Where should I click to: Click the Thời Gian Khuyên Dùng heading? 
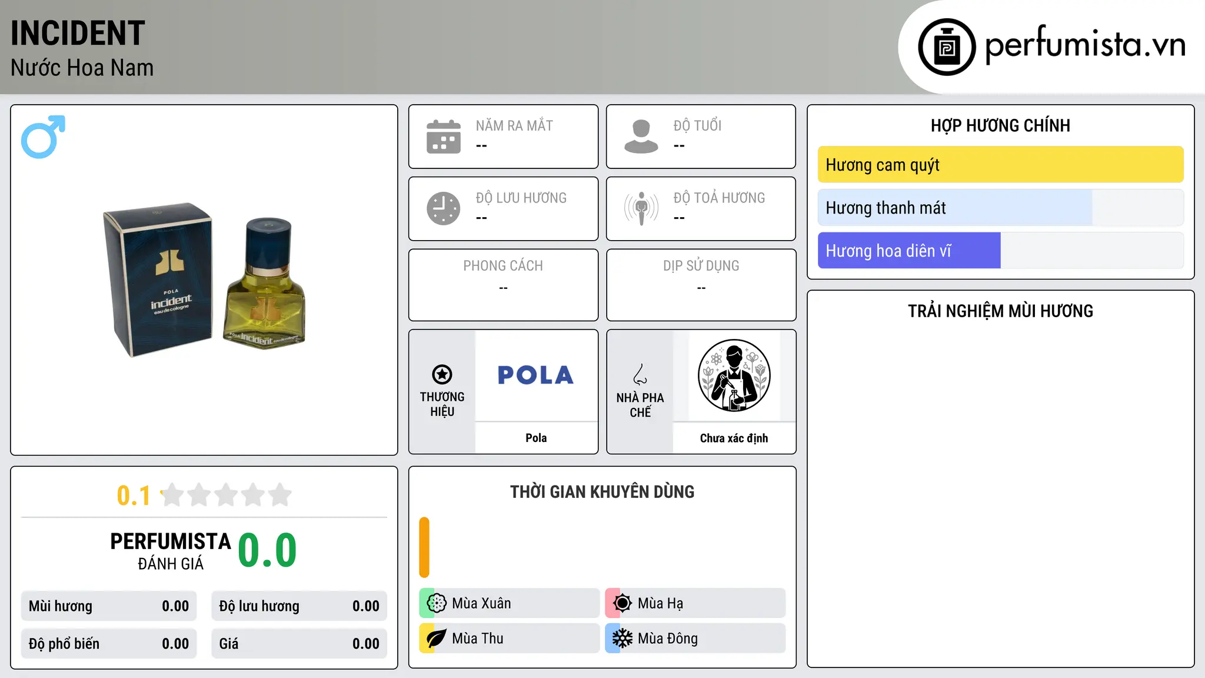(602, 491)
